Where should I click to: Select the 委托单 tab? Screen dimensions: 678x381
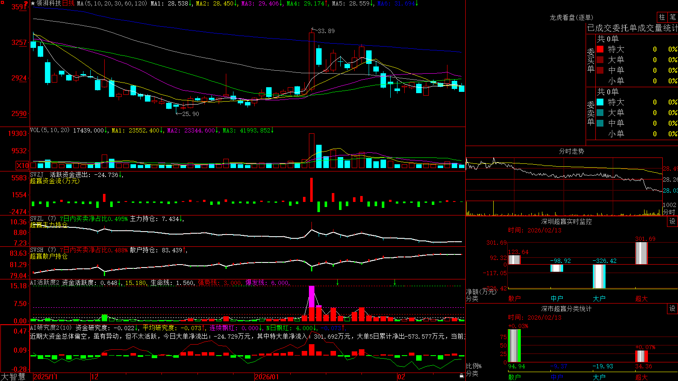[625, 28]
